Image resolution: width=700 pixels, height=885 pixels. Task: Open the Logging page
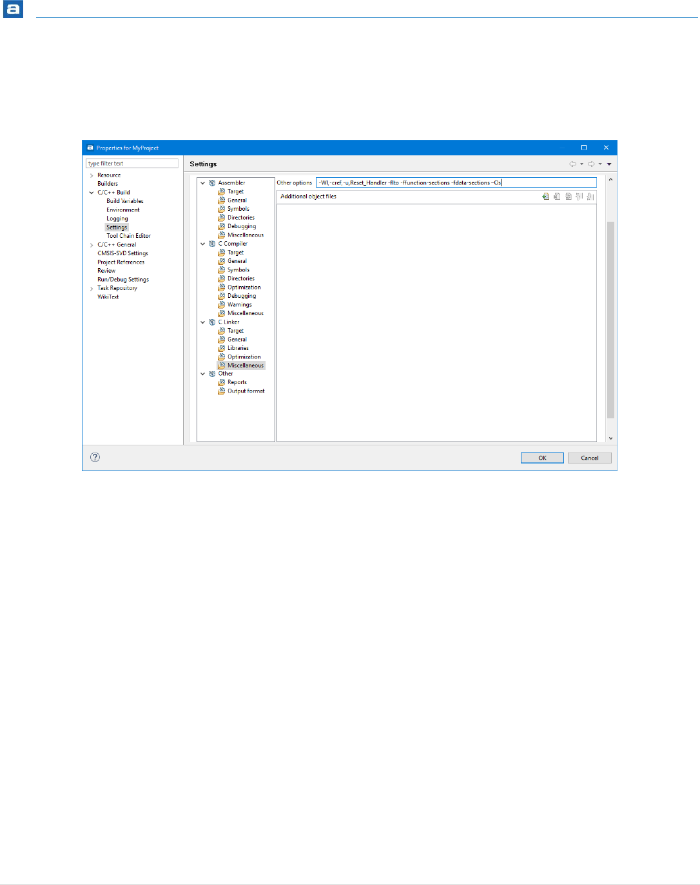tap(117, 219)
